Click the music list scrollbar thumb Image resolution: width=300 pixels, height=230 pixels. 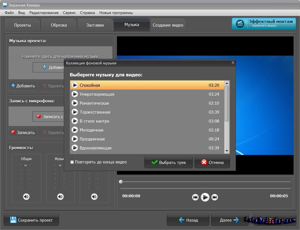coord(227,104)
